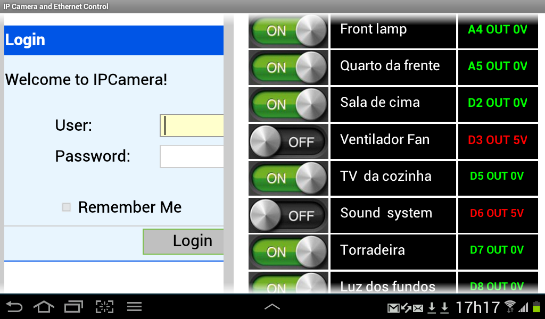Viewport: 545px width, 319px height.
Task: Tap the Android home icon
Action: (x=44, y=307)
